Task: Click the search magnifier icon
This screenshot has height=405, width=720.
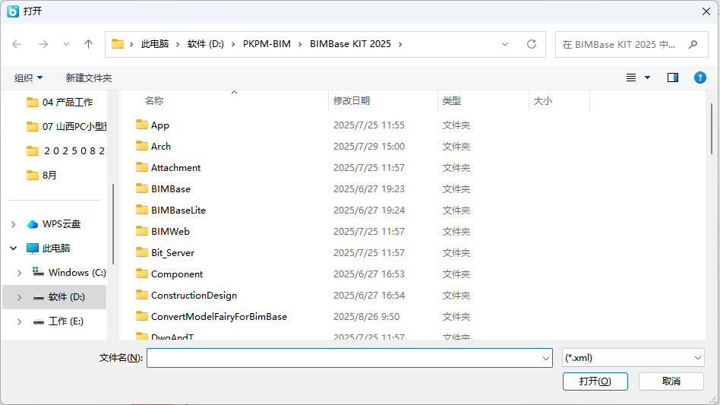Action: pos(693,45)
